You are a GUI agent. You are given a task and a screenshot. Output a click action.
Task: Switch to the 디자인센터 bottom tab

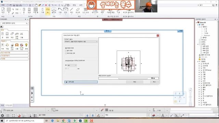pyautogui.click(x=9, y=105)
